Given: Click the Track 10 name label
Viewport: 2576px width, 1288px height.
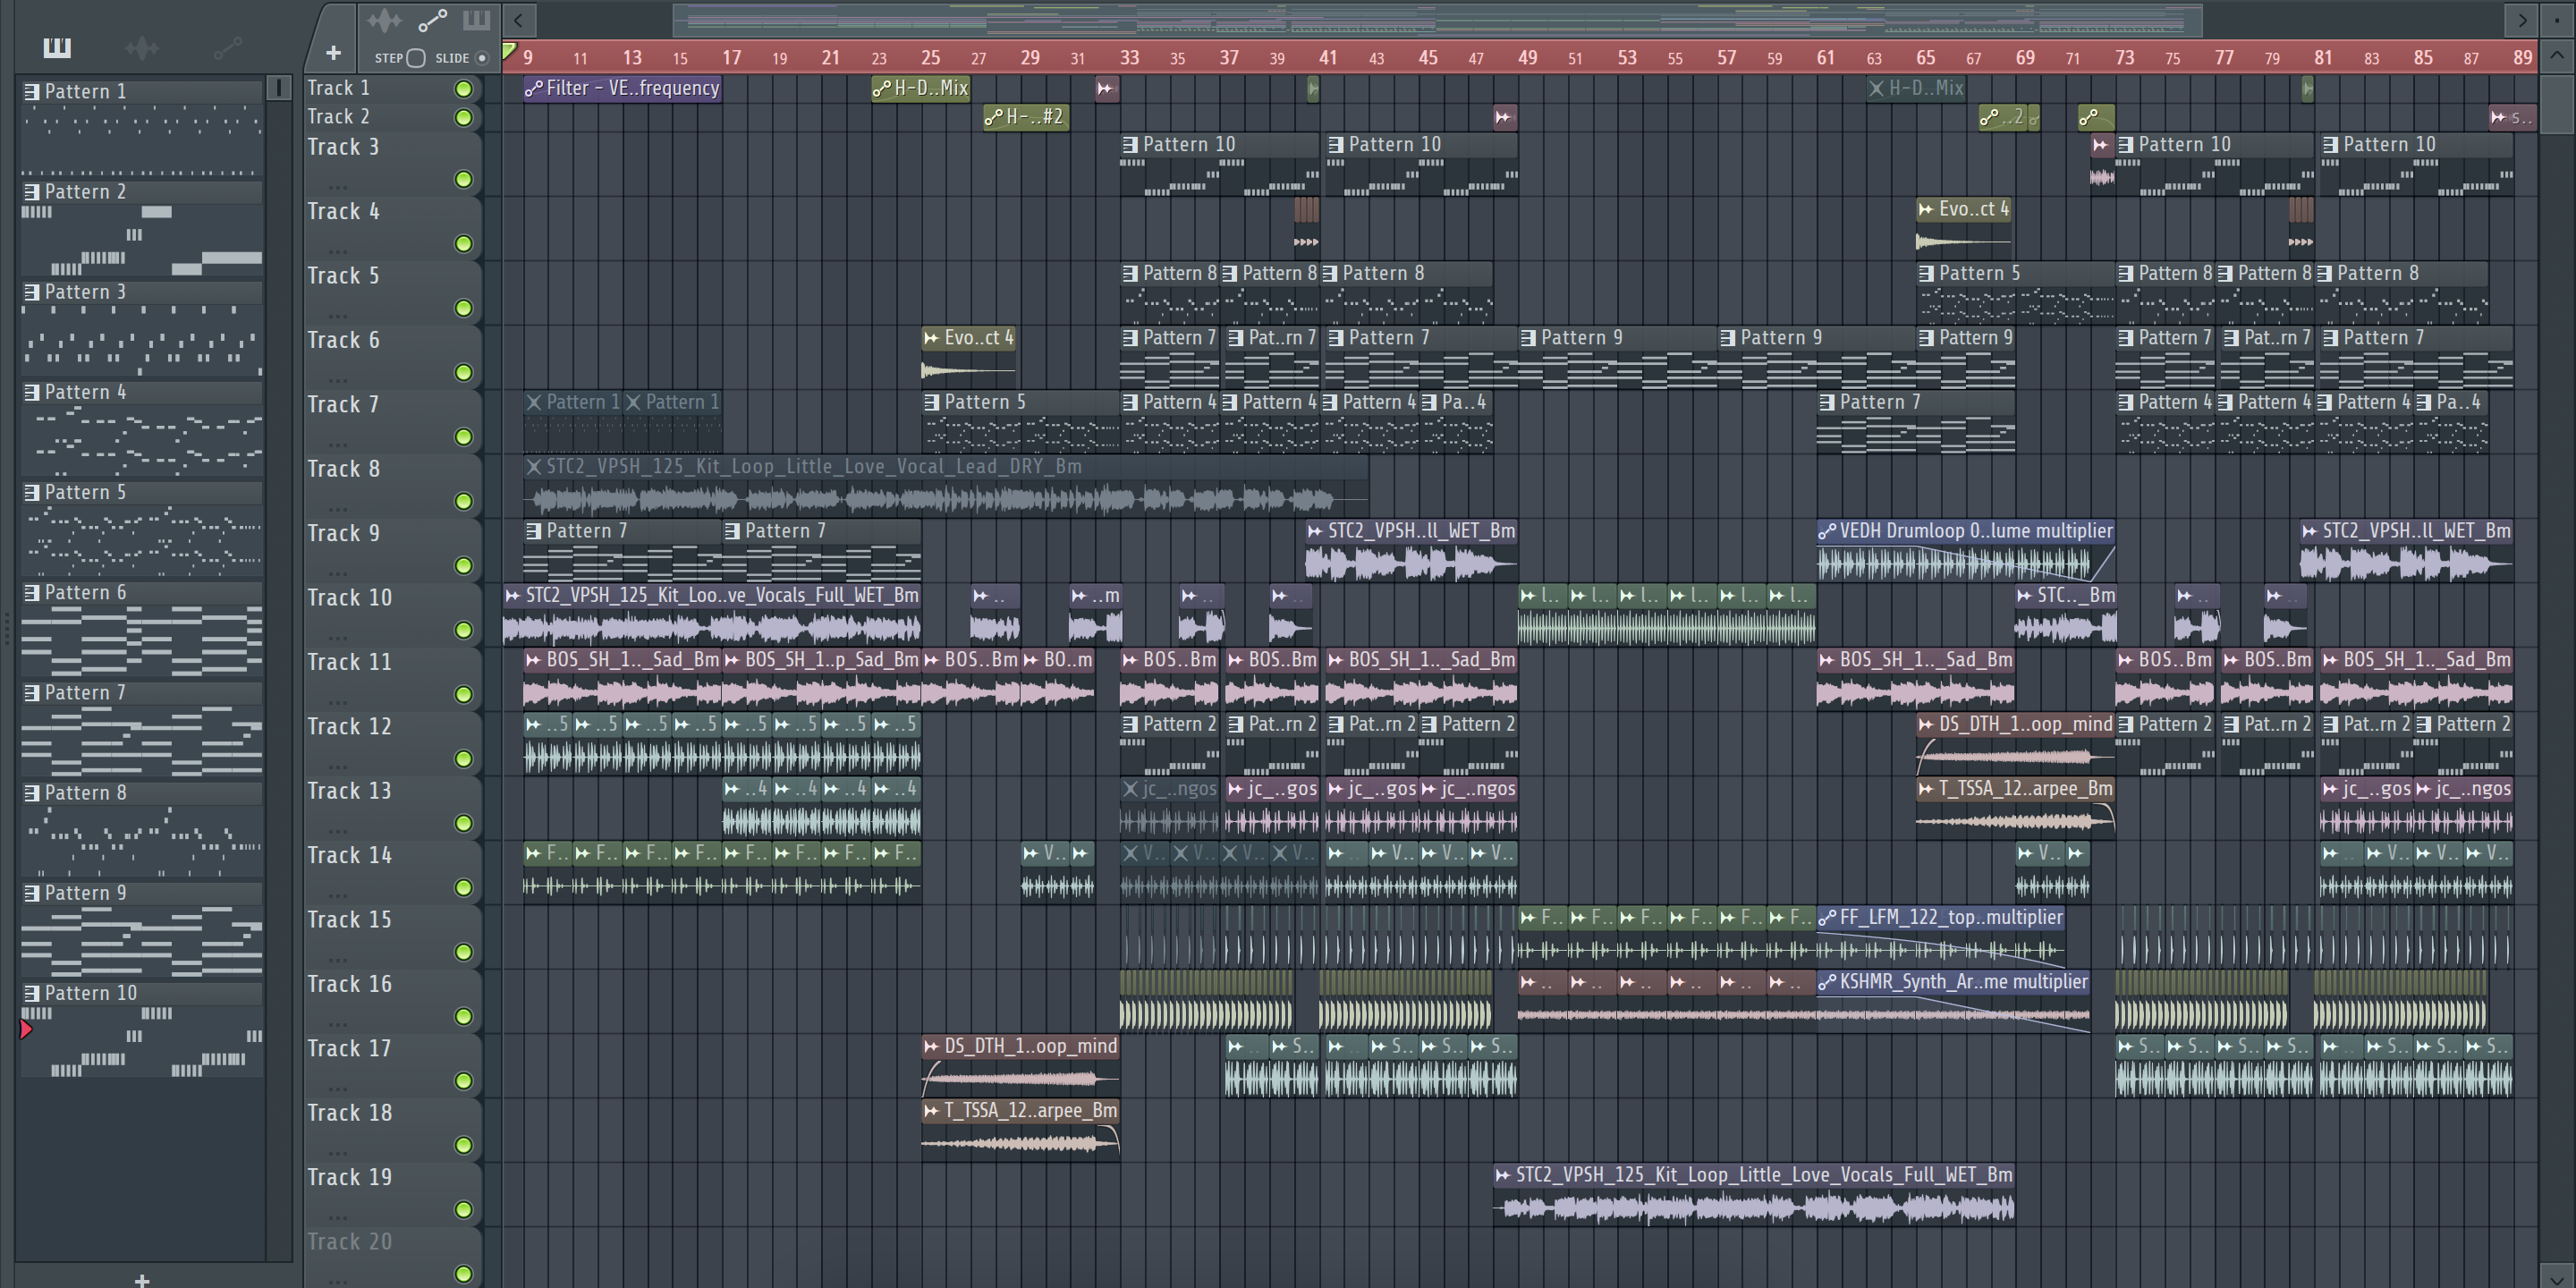Looking at the screenshot, I should pos(349,598).
